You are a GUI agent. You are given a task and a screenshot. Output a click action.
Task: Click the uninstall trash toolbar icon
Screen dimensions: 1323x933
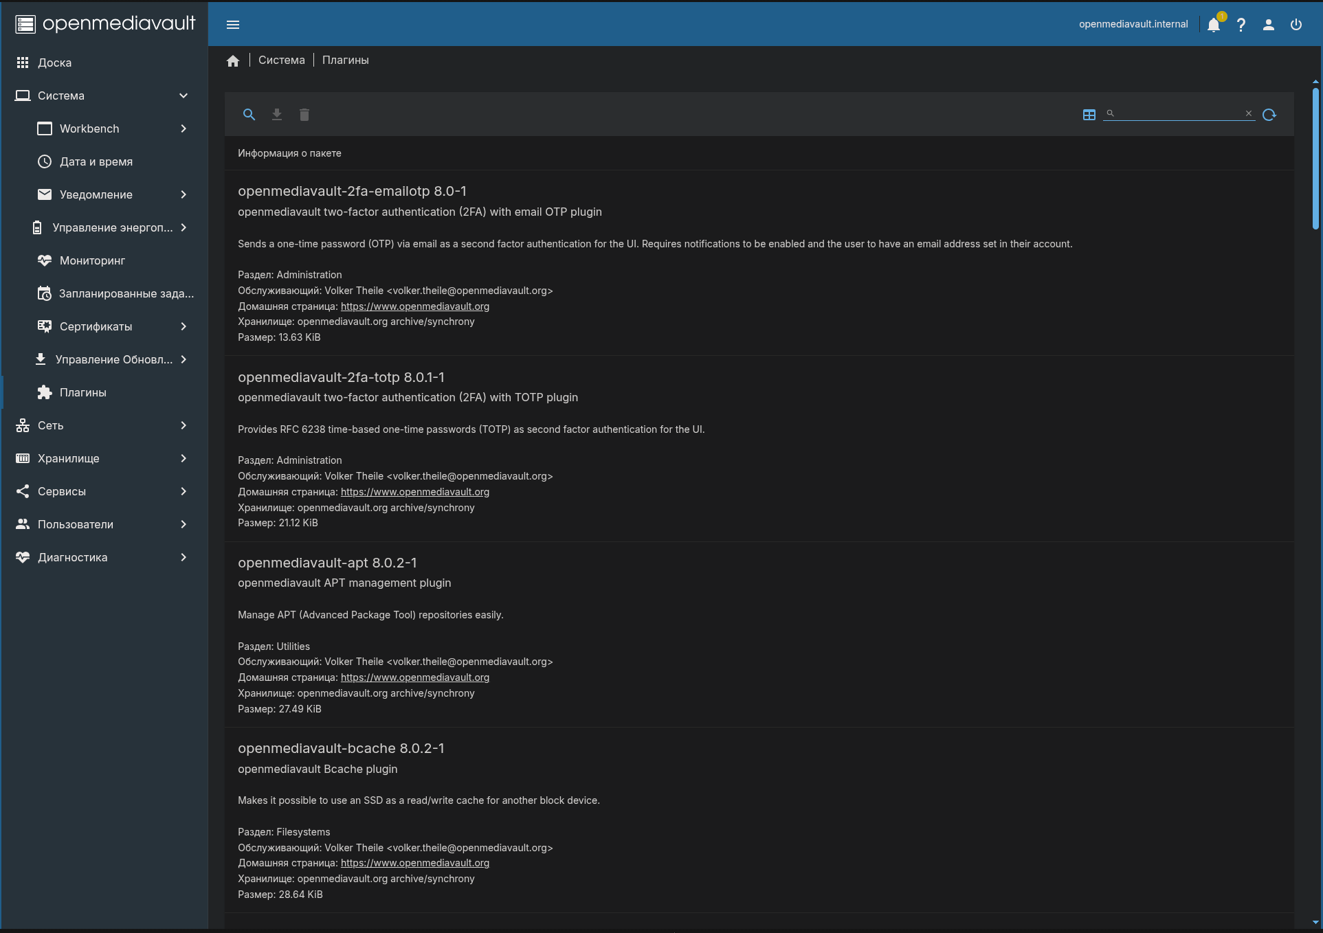(x=304, y=115)
